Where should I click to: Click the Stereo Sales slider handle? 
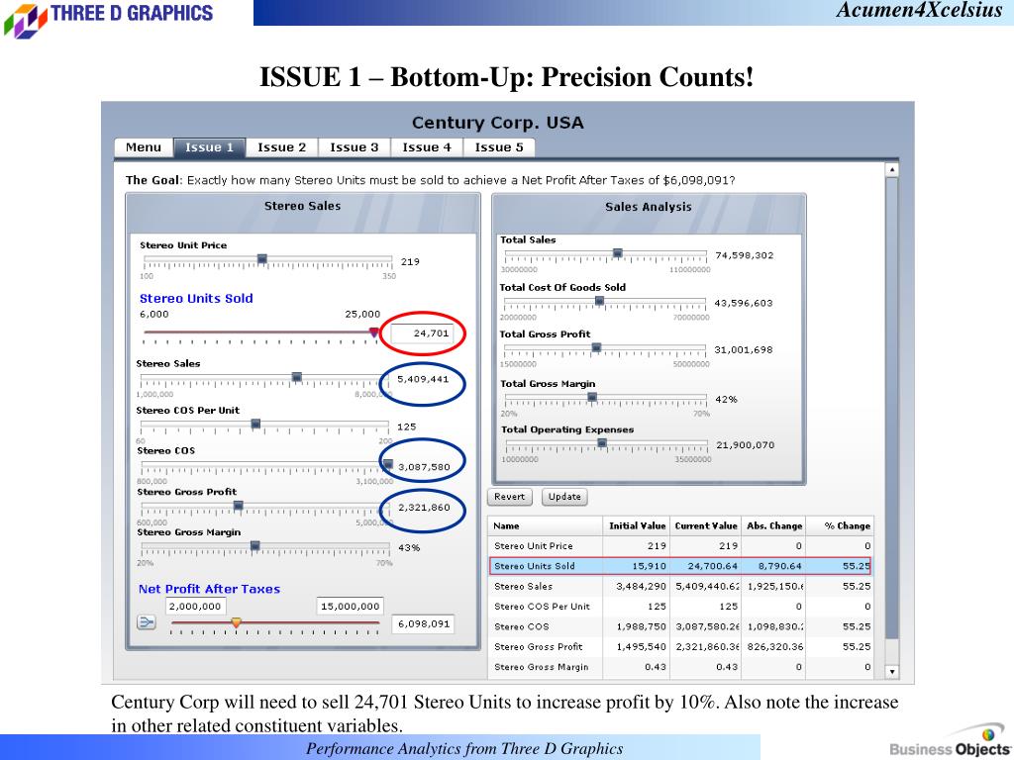[x=297, y=377]
